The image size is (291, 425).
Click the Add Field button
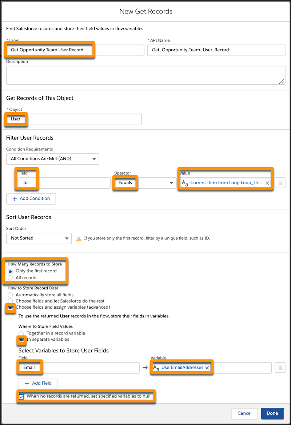point(38,384)
